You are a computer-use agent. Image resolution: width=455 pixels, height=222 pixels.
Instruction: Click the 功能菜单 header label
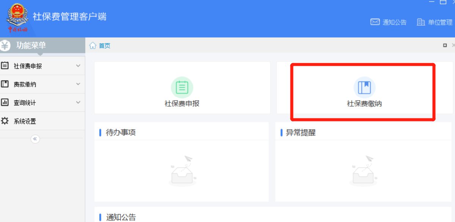click(x=31, y=45)
